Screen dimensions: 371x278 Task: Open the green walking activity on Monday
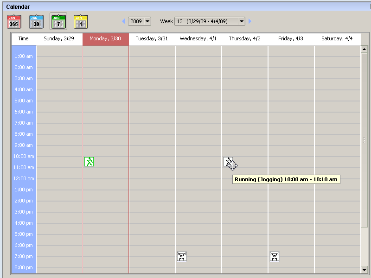tap(89, 162)
